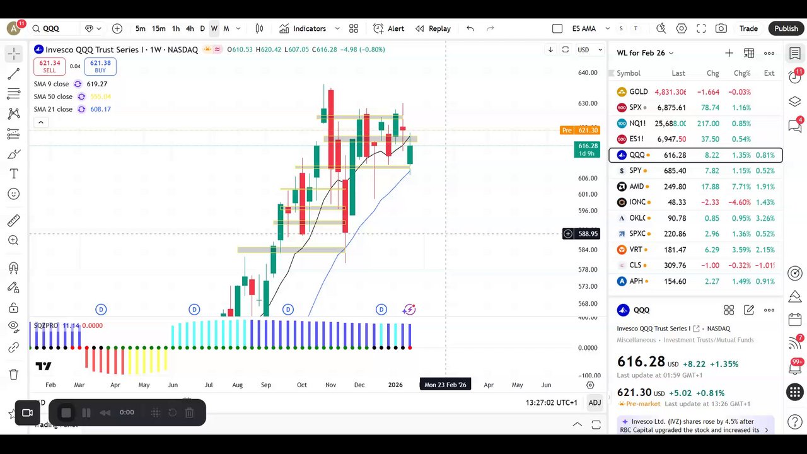Open the indicator templates grid icon
Image resolution: width=807 pixels, height=454 pixels.
(354, 28)
